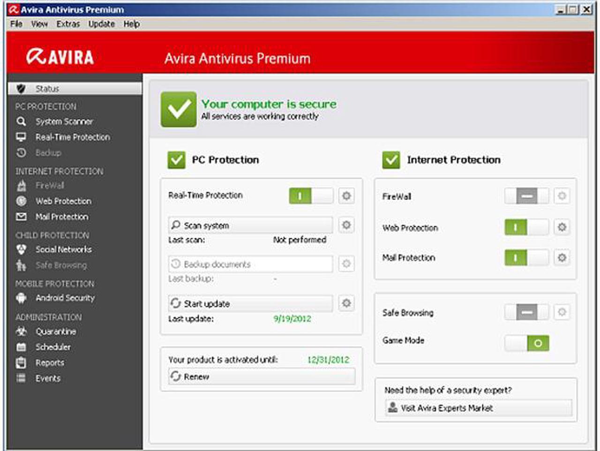
Task: Toggle the panel Safe Browsing switch
Action: (x=526, y=312)
